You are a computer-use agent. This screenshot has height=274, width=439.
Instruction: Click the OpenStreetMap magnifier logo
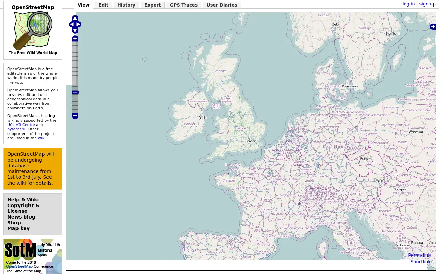click(x=33, y=30)
